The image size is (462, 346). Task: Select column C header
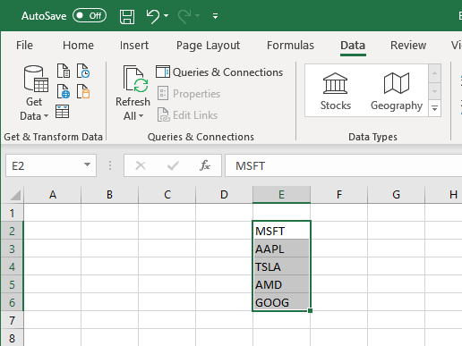pos(167,195)
